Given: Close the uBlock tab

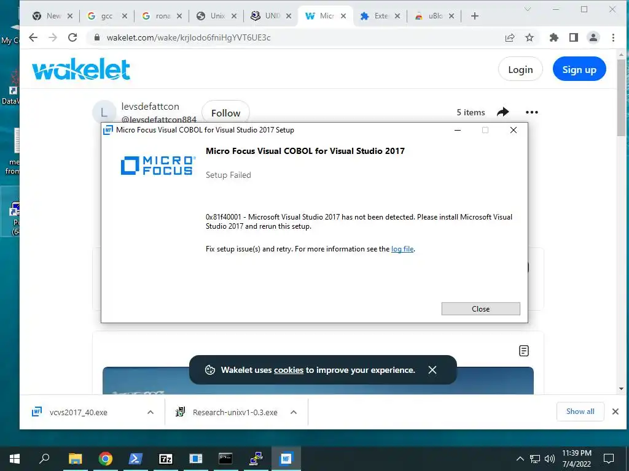Looking at the screenshot, I should [451, 16].
